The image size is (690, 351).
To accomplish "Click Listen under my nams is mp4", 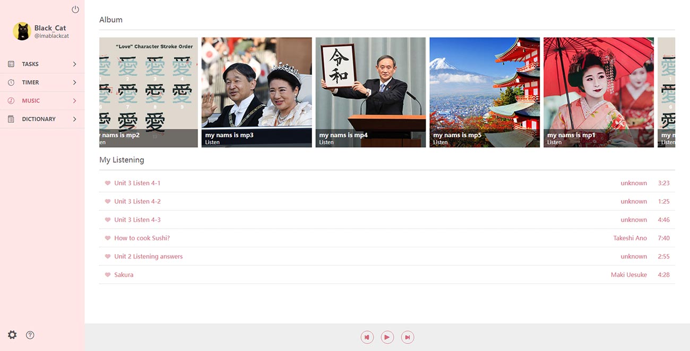I will pos(326,142).
